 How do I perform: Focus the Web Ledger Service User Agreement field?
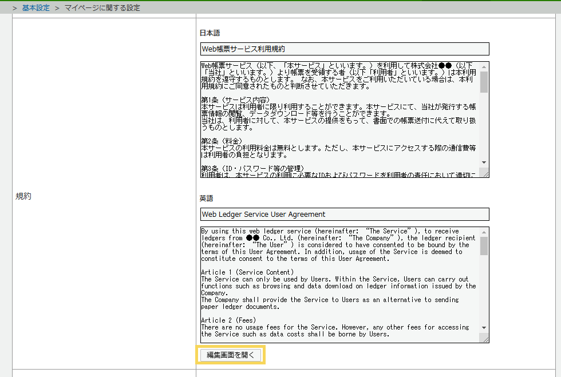click(344, 214)
